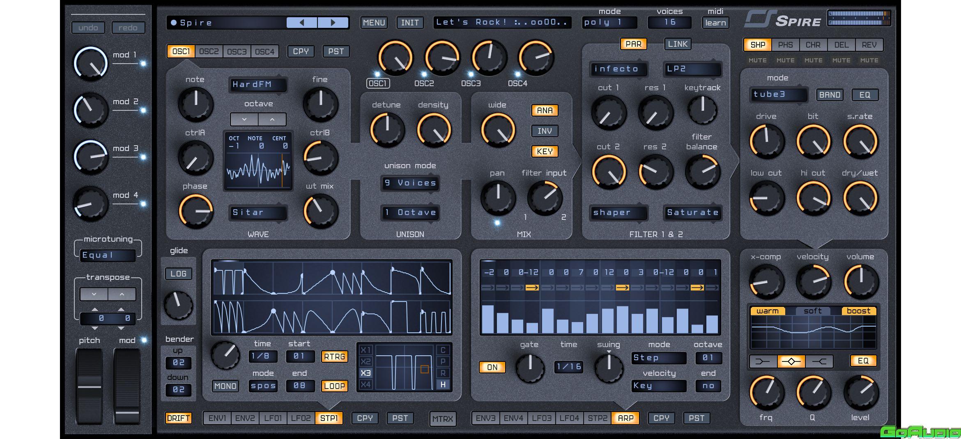Open the 1 Octave unison dropdown
Viewport: 961px width, 439px height.
pos(410,213)
